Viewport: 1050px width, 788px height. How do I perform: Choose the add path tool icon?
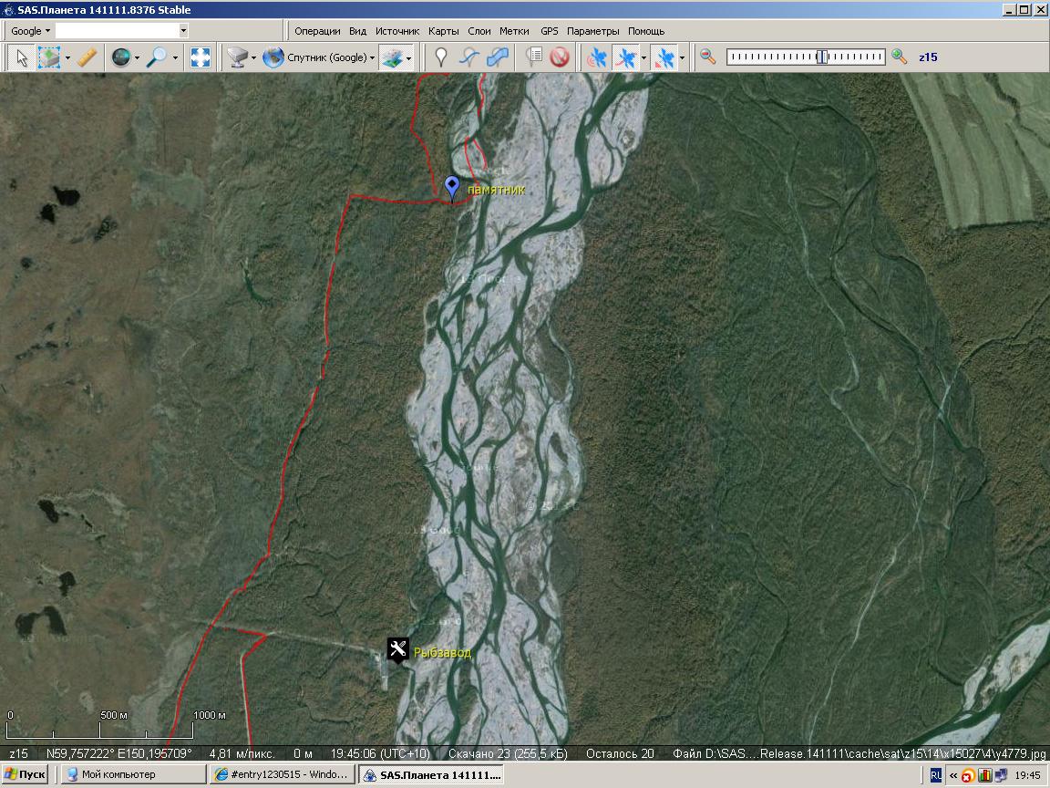tap(468, 57)
